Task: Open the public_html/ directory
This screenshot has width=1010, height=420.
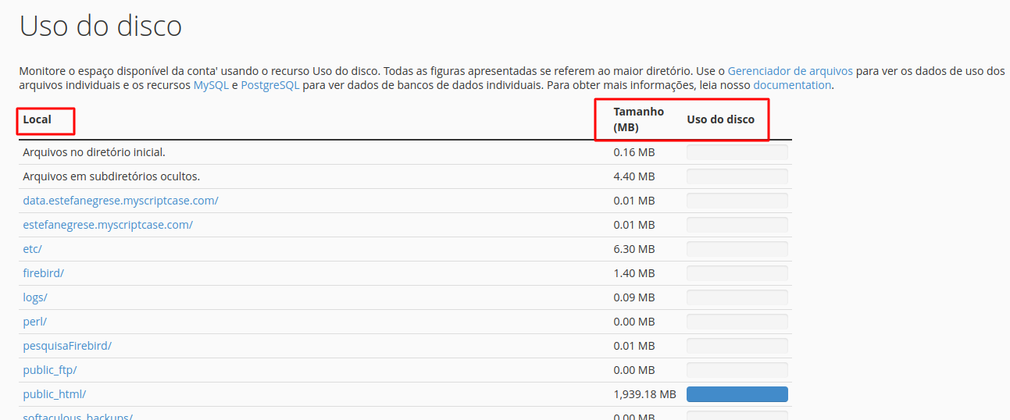Action: [x=55, y=394]
